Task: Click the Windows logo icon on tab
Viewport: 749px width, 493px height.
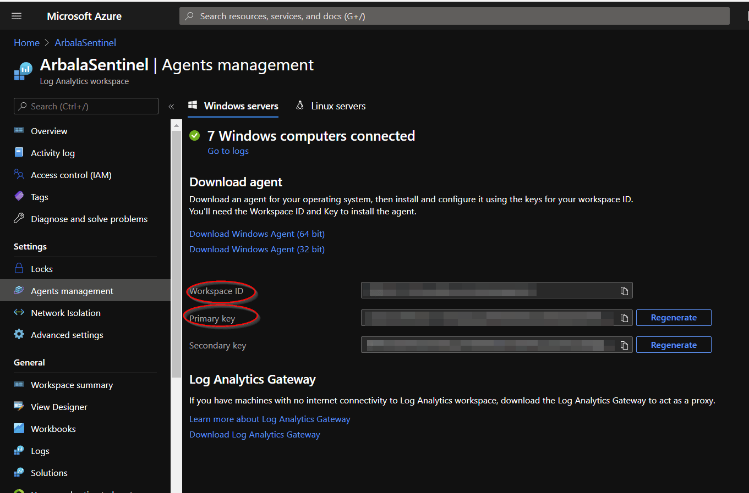Action: click(x=193, y=105)
